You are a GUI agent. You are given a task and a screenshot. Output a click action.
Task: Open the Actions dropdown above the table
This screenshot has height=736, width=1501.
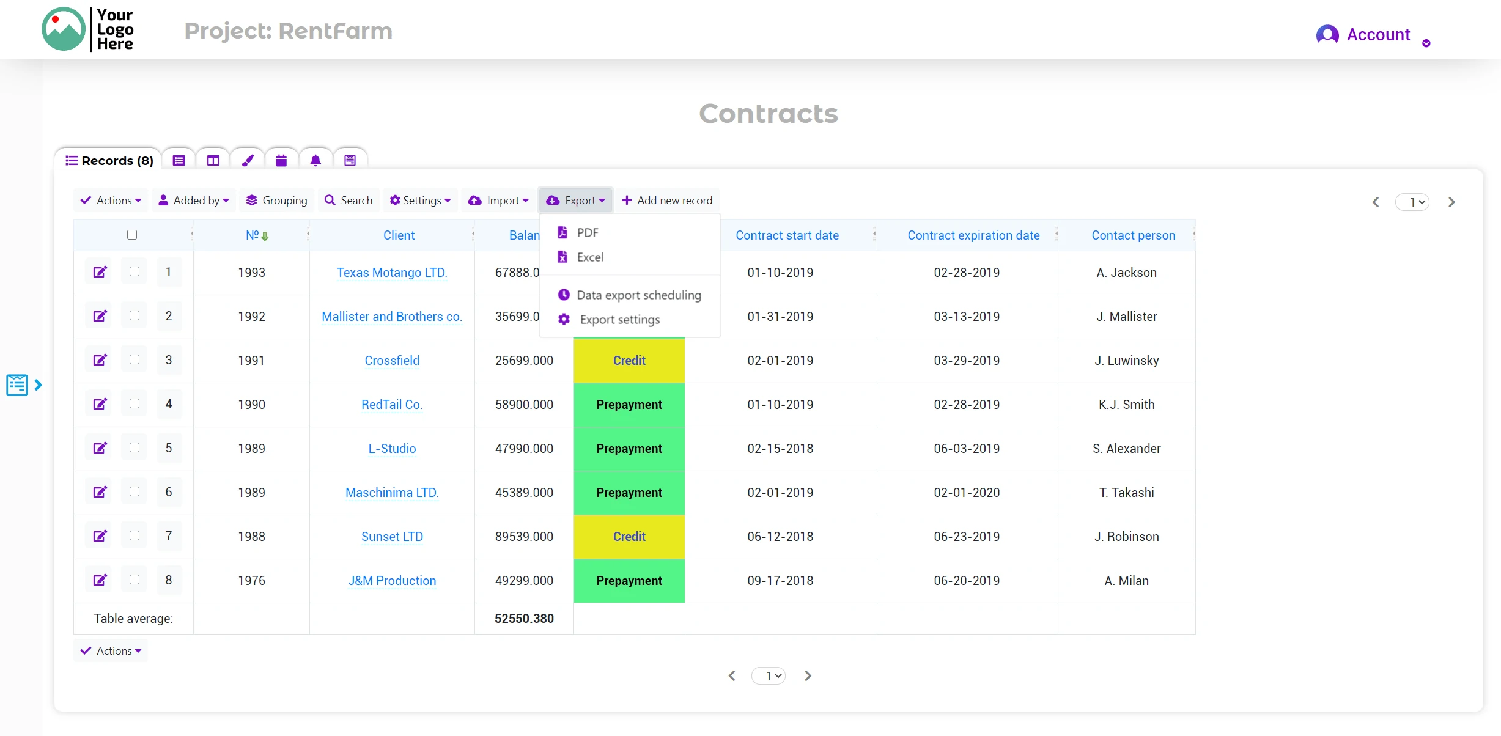click(111, 200)
